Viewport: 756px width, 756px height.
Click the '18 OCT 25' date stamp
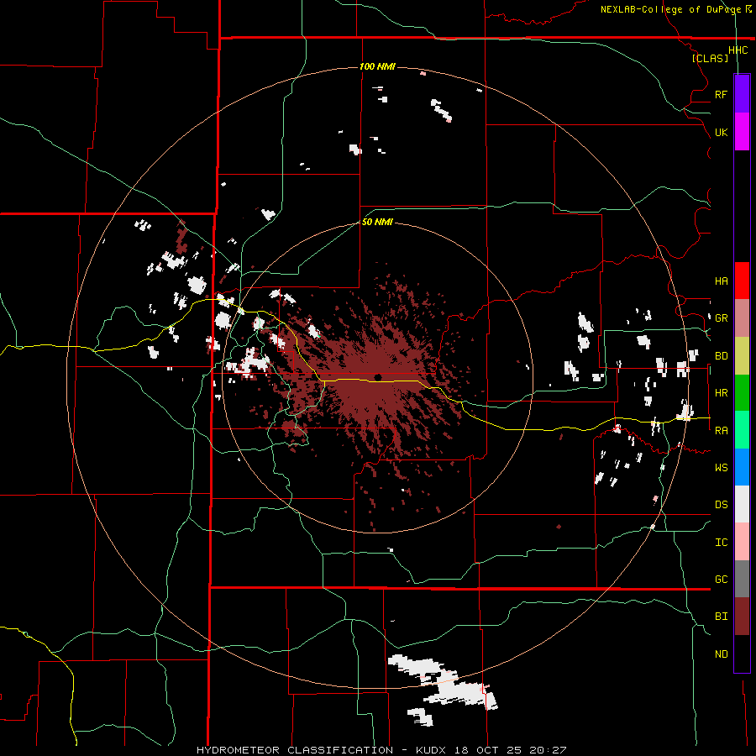[x=488, y=750]
